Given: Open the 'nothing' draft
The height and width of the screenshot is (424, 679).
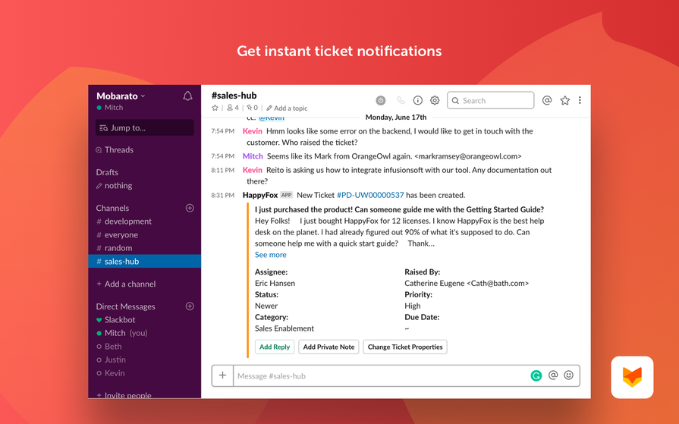Looking at the screenshot, I should (x=115, y=185).
